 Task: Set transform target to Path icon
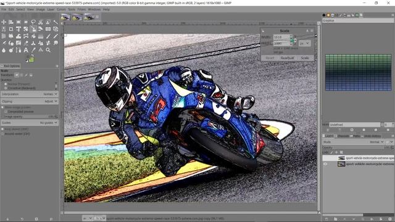[26, 75]
